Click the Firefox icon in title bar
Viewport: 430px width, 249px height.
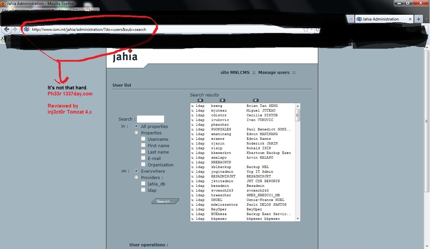[3, 3]
